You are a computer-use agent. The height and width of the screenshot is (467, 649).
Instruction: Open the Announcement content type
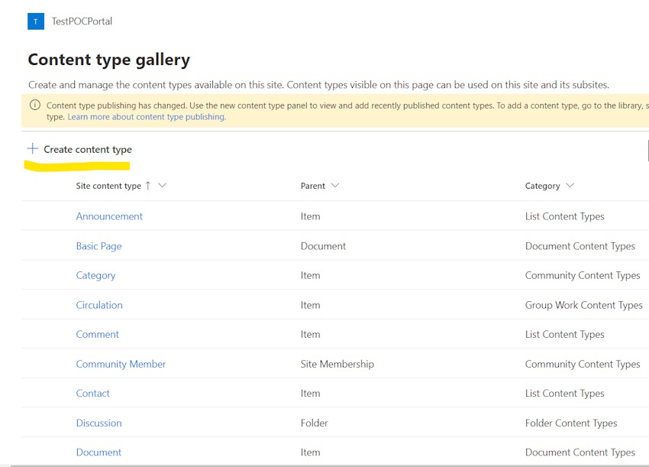point(109,216)
